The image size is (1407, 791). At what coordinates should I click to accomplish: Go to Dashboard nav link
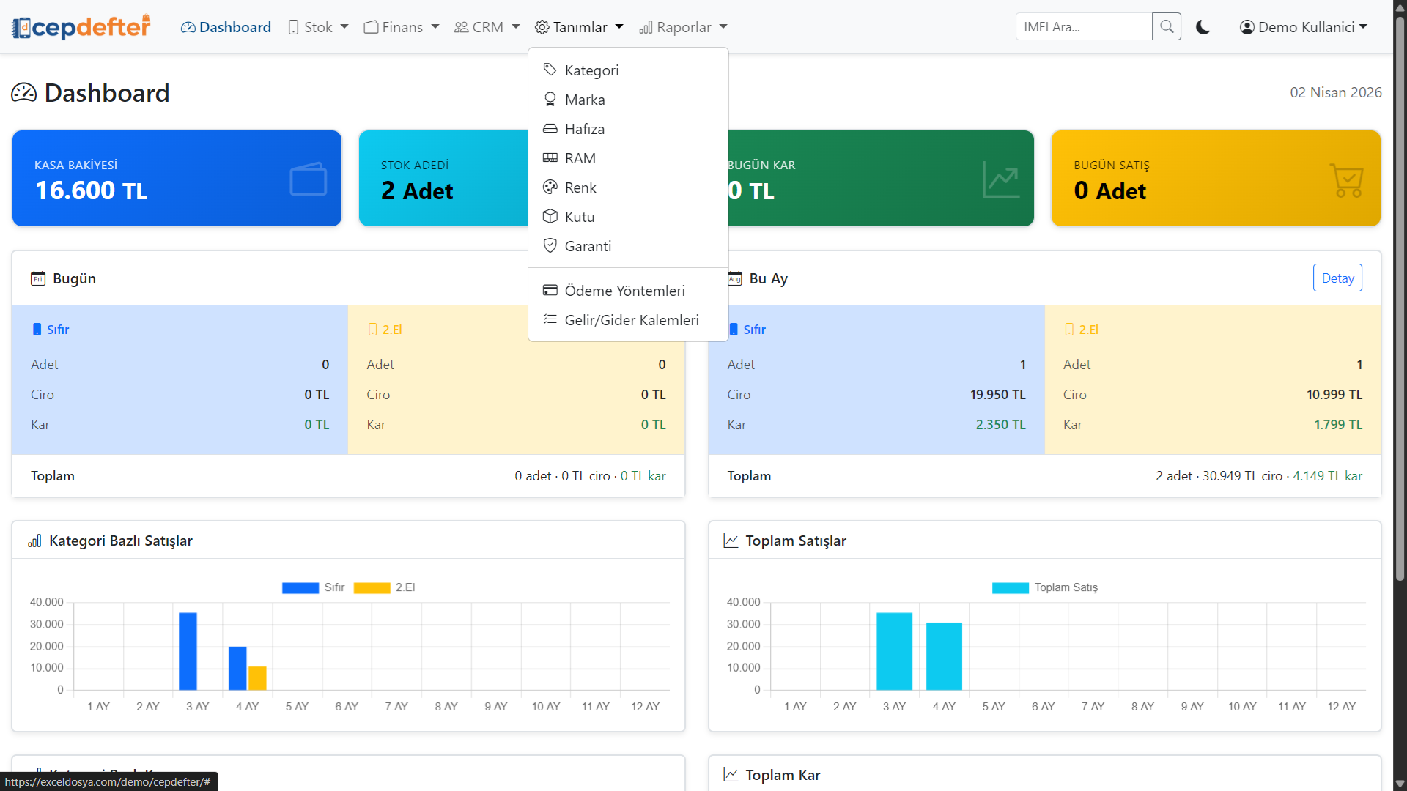click(x=226, y=27)
